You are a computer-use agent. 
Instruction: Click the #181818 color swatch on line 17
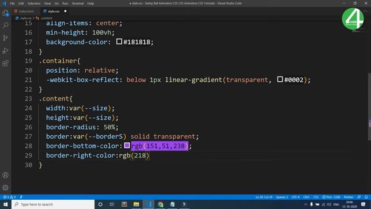(119, 41)
